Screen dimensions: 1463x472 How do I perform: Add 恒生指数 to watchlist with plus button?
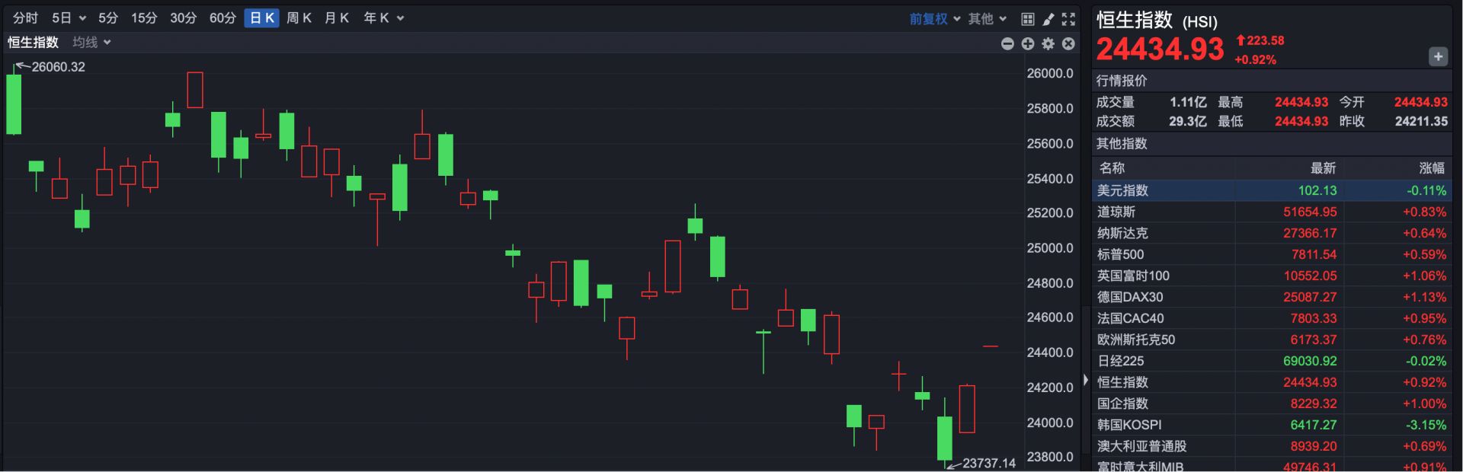point(1438,56)
